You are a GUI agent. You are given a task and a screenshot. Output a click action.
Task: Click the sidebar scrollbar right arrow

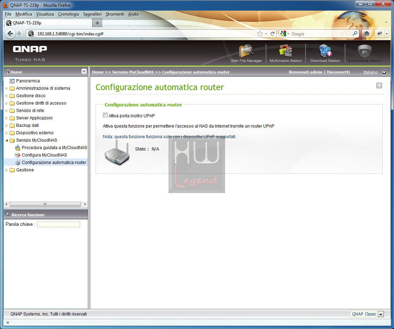85,204
